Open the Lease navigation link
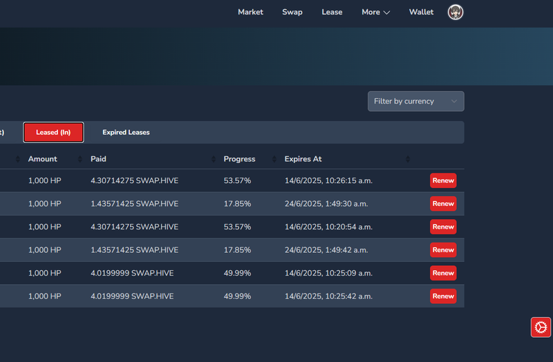 click(332, 12)
